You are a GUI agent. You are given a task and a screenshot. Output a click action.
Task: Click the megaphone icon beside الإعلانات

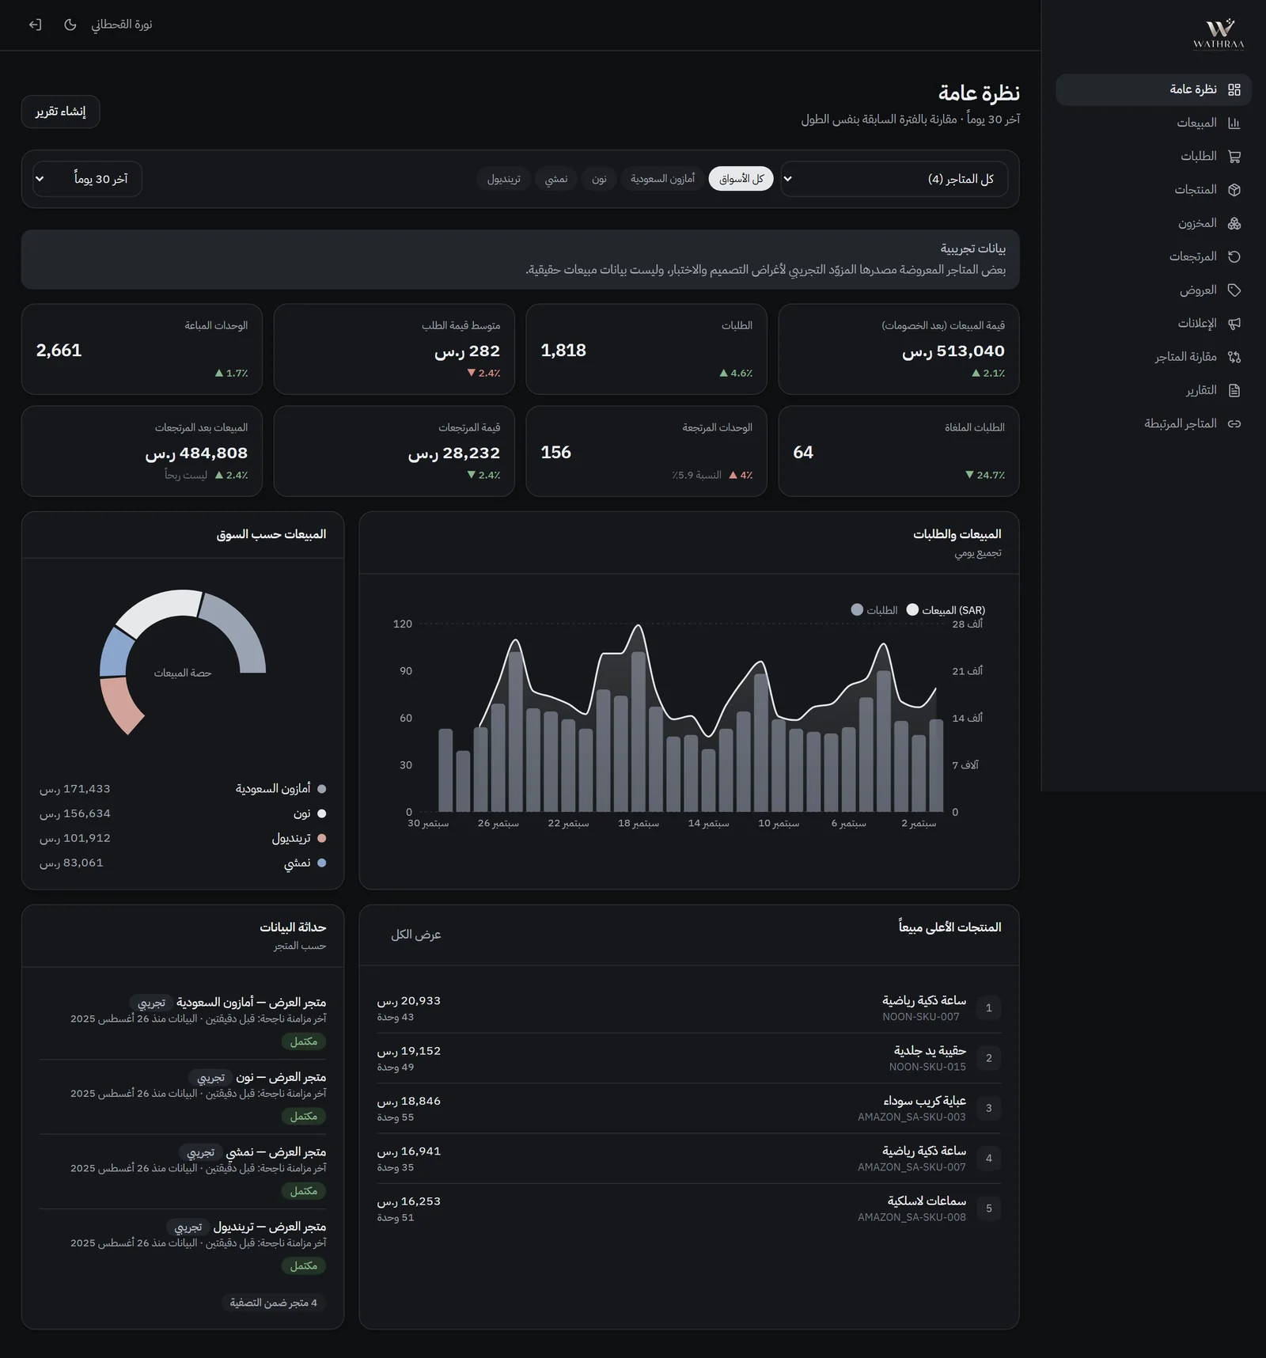pos(1234,324)
